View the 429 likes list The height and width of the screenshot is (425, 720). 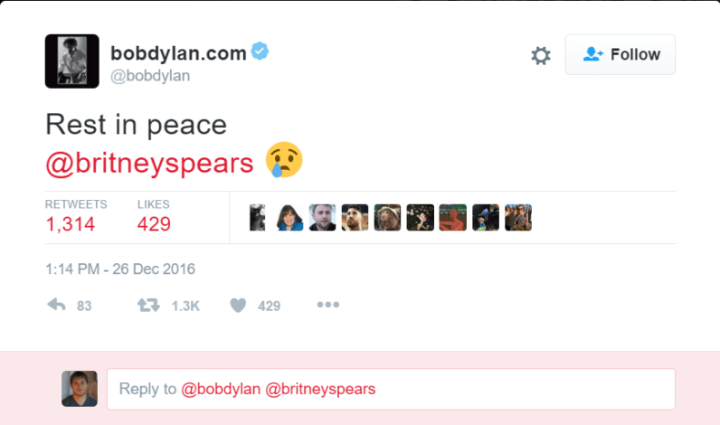[x=154, y=217]
